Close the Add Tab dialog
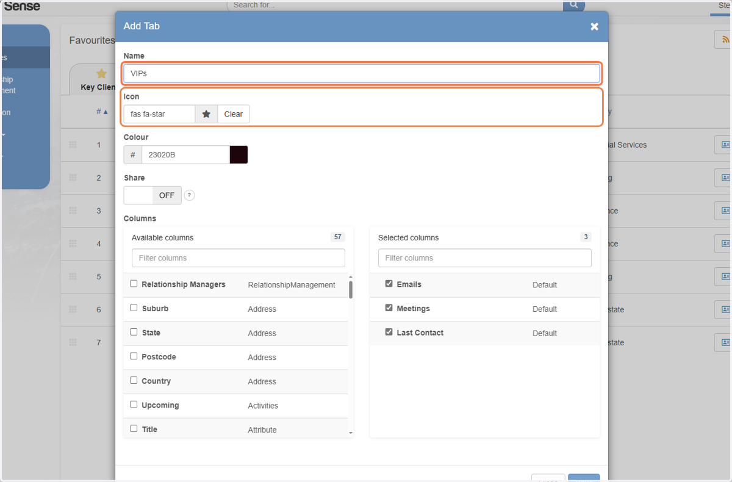Image resolution: width=732 pixels, height=482 pixels. click(594, 26)
